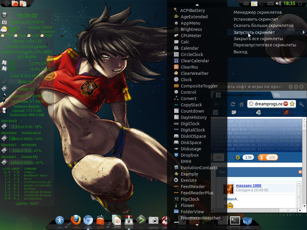Open a new tab in Chromium
Image resolution: width=307 pixels, height=230 pixels.
[276, 95]
